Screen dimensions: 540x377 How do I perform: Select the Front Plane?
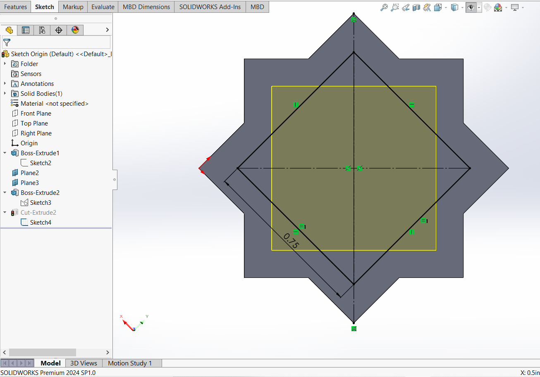(x=31, y=113)
